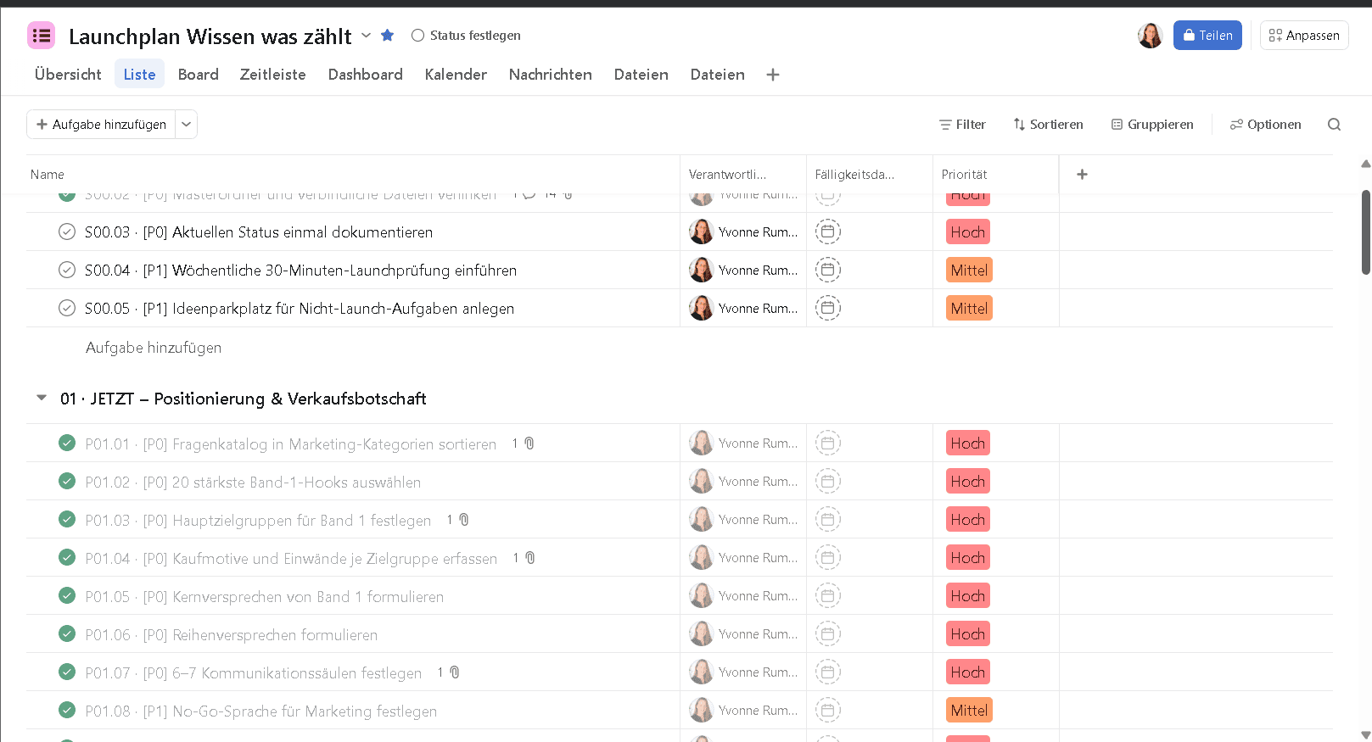Click the Anpassen button

pyautogui.click(x=1304, y=36)
